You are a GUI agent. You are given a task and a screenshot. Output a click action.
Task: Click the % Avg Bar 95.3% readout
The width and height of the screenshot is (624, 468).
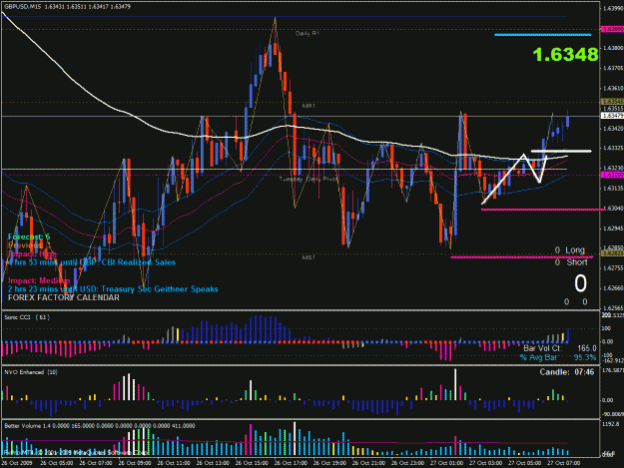coord(558,357)
